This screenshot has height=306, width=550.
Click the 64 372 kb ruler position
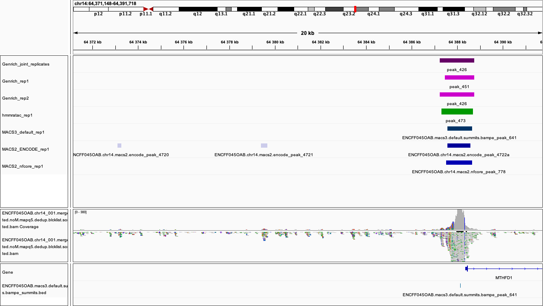pyautogui.click(x=93, y=42)
